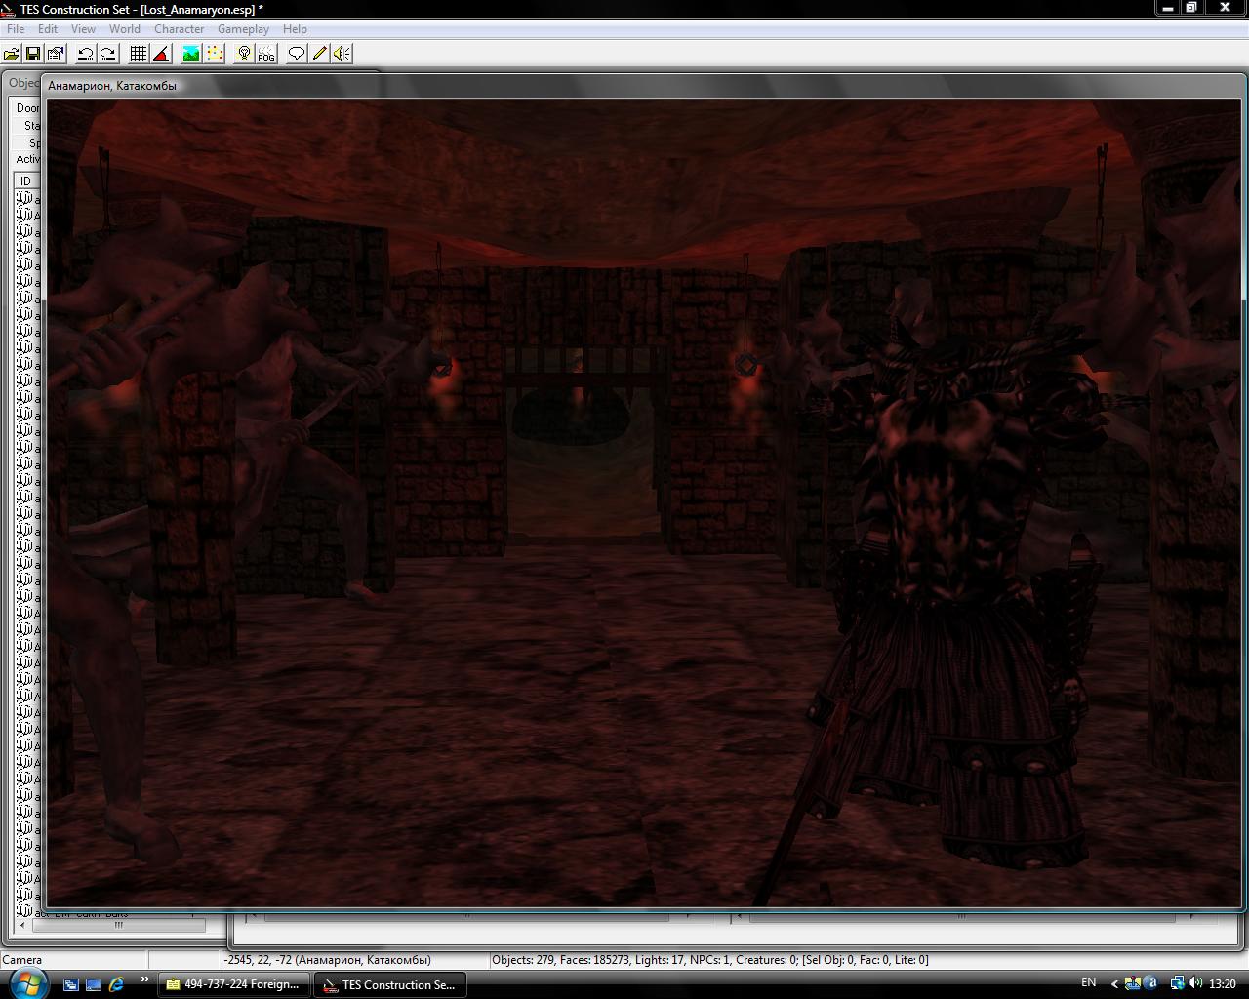Toggle path grid editing dots icon

click(x=214, y=54)
